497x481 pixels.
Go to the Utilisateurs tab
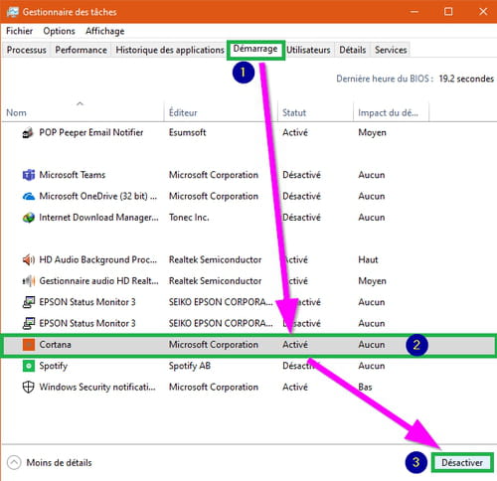[x=308, y=50]
